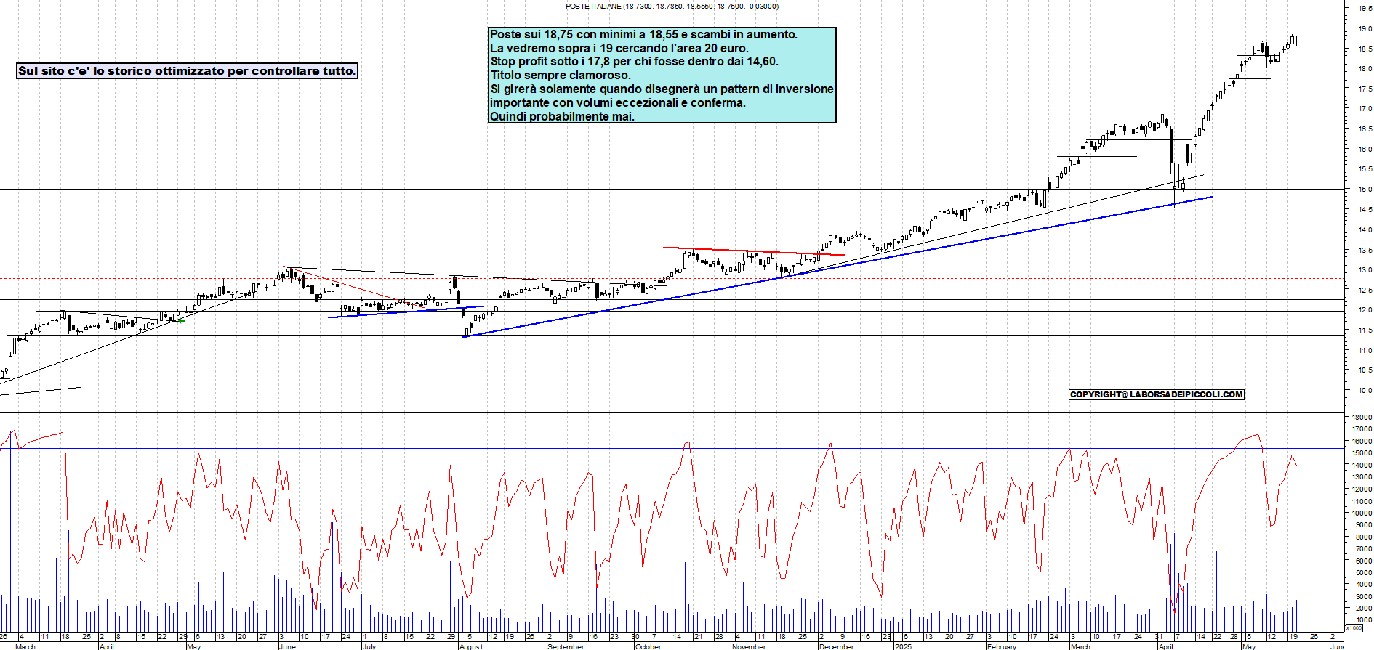The height and width of the screenshot is (650, 1374).
Task: Click the 2025 year label on time axis
Action: pos(903,646)
